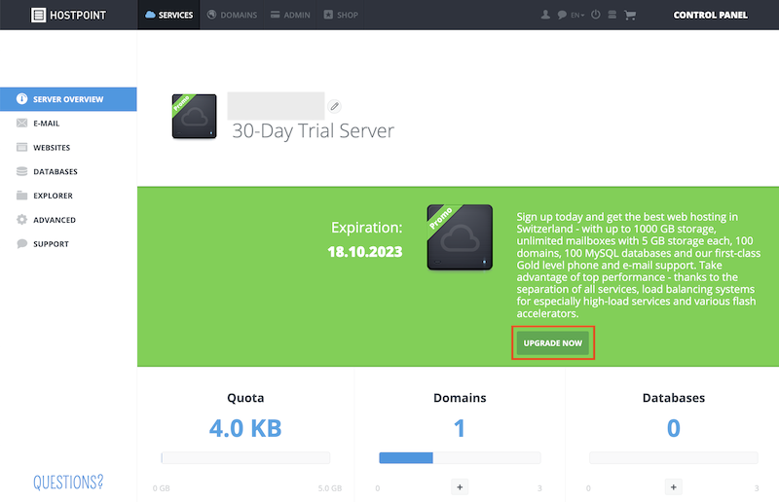Click the 5.0 GB quota limit label

tap(330, 488)
